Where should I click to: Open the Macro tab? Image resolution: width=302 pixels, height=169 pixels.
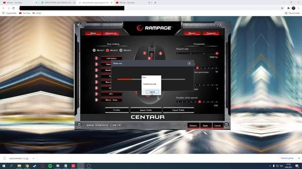click(x=192, y=33)
